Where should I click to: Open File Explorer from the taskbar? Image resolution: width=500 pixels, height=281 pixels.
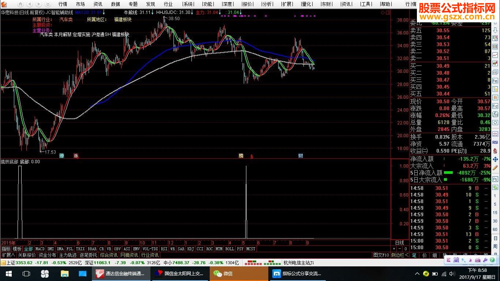64,274
